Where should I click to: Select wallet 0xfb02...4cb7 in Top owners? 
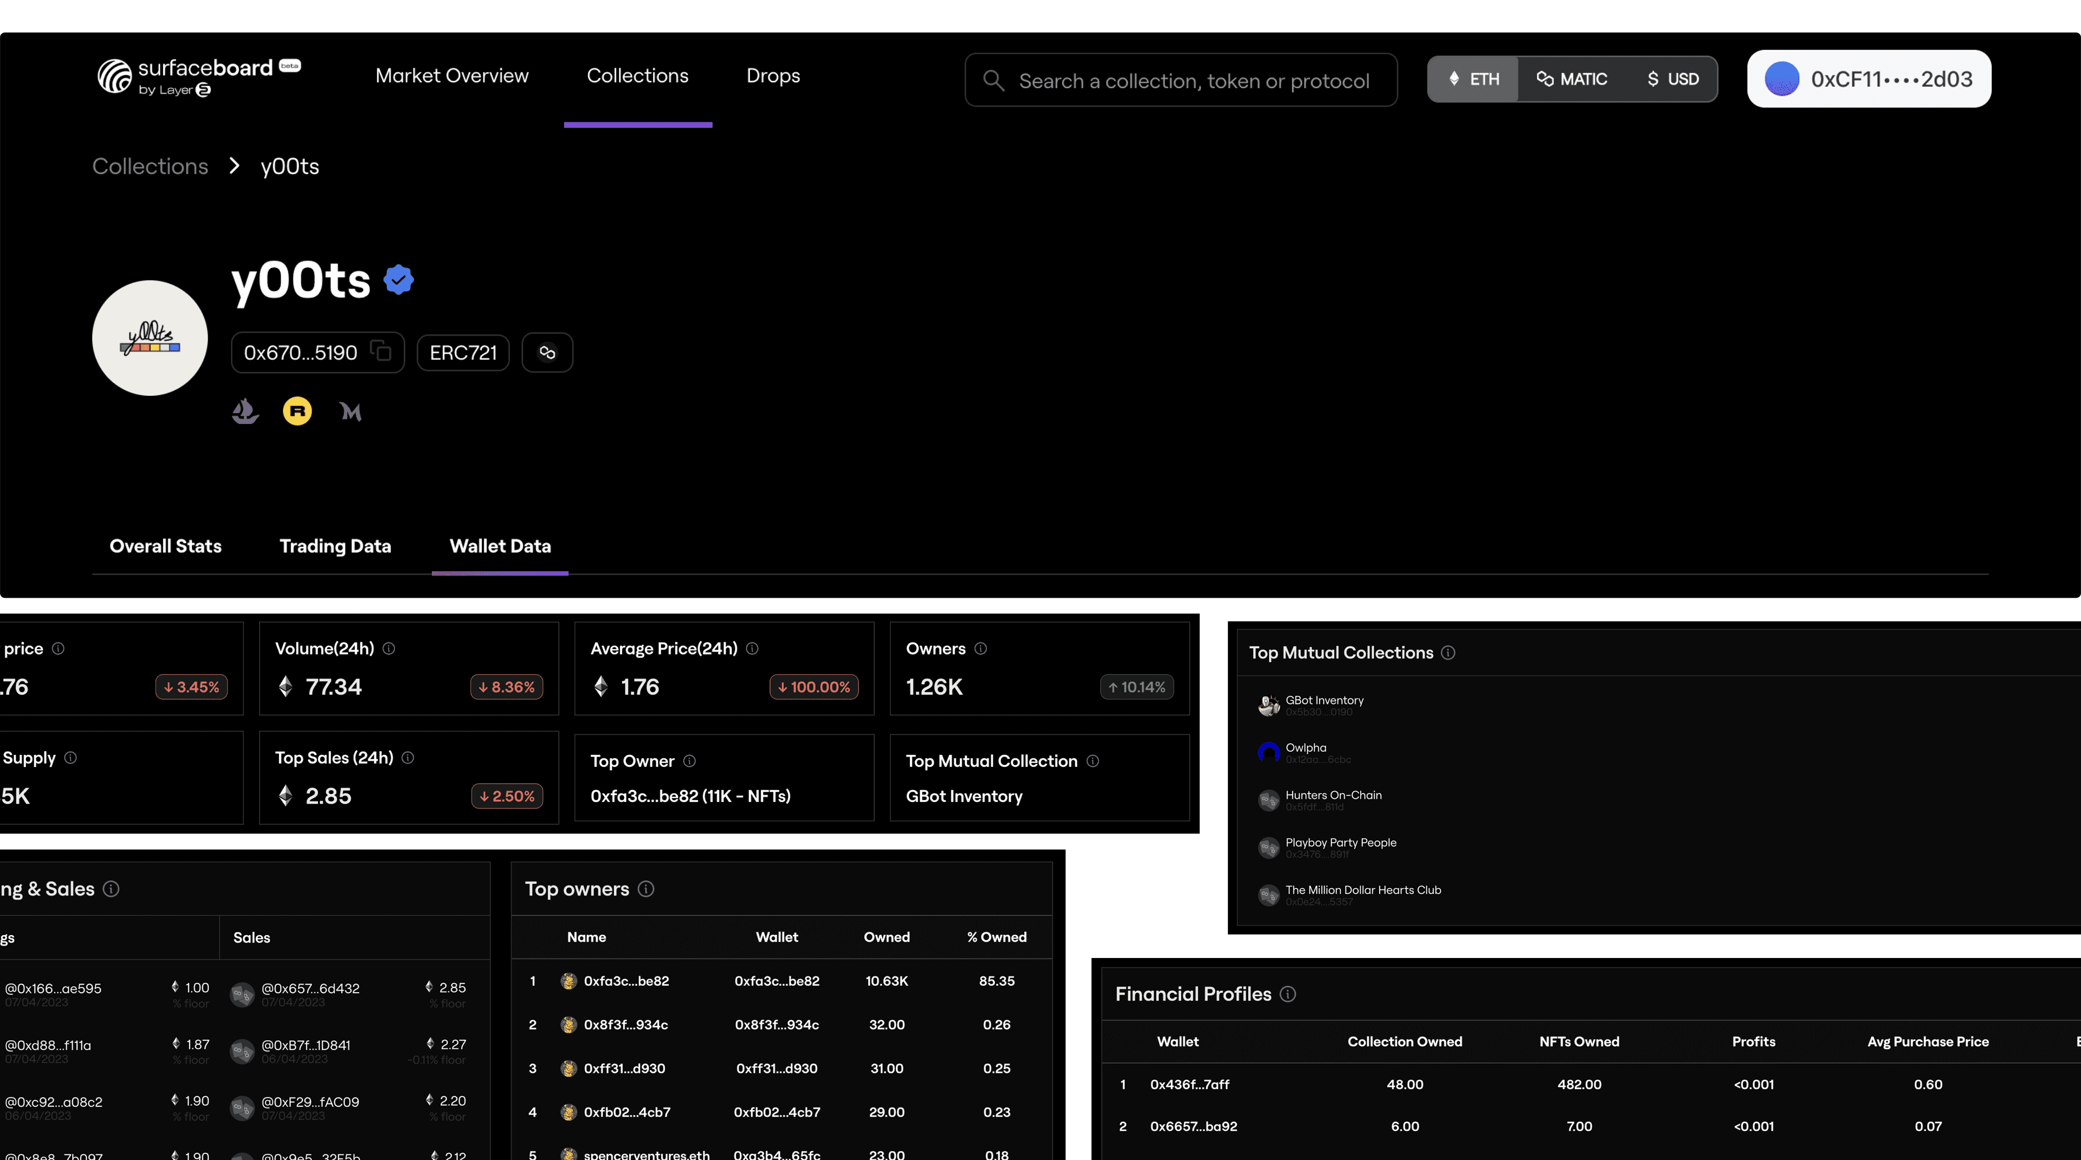click(777, 1112)
